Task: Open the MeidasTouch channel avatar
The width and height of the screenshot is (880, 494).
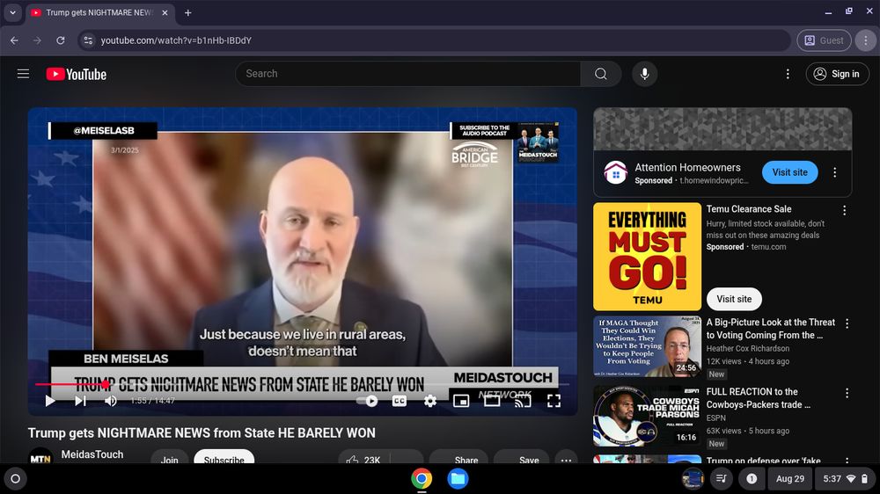Action: pyautogui.click(x=40, y=456)
